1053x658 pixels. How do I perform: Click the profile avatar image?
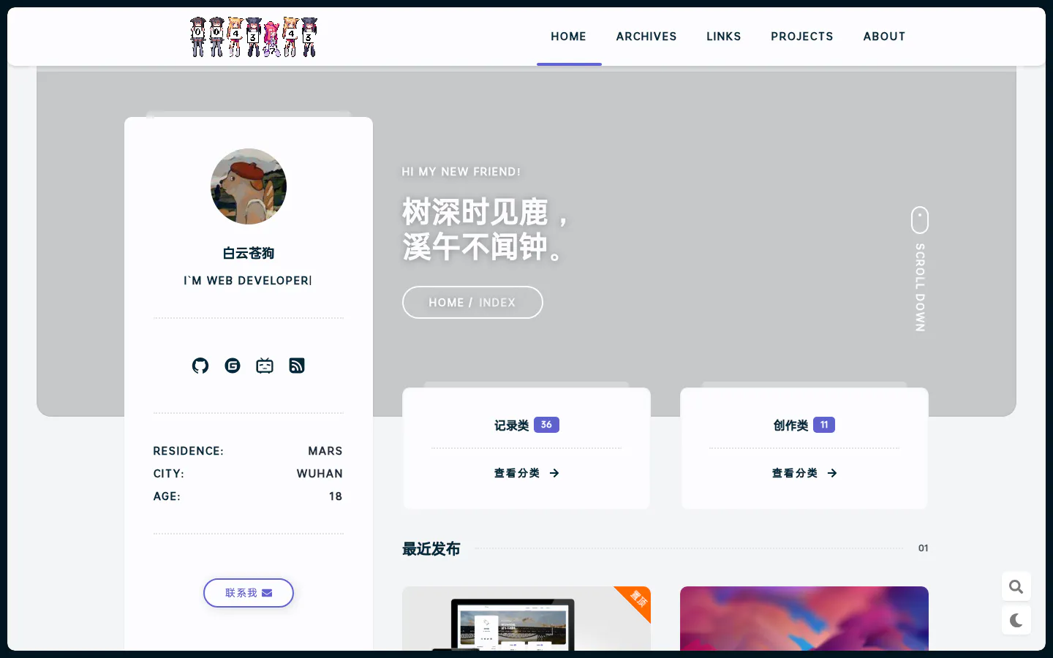(x=249, y=186)
